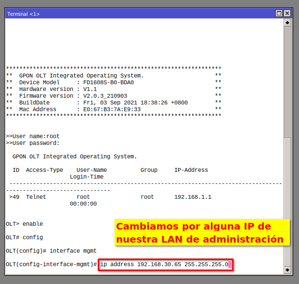The image size is (299, 284).
Task: Click the User password prompt line
Action: click(x=33, y=143)
